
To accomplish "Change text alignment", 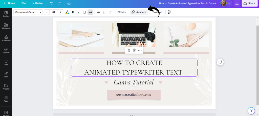I will tap(98, 12).
